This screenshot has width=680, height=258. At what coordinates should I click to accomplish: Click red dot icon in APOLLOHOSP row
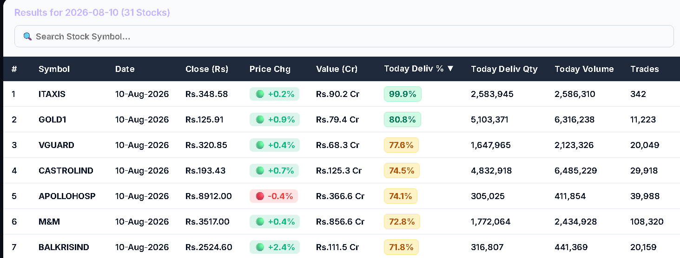(x=260, y=196)
